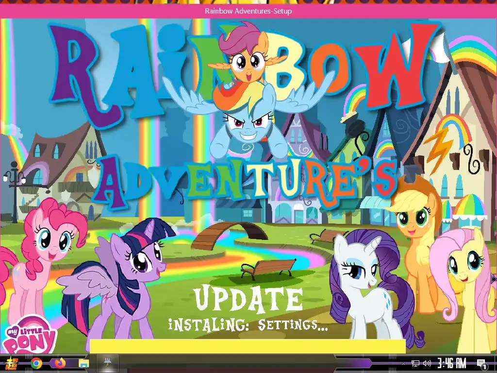Viewport: 497px width, 373px height.
Task: Launch Firefox from the taskbar
Action: [59, 363]
